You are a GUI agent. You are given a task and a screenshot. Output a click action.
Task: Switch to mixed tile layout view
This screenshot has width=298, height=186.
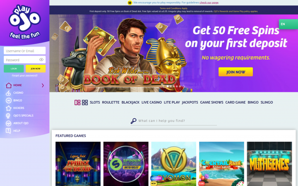point(77,102)
